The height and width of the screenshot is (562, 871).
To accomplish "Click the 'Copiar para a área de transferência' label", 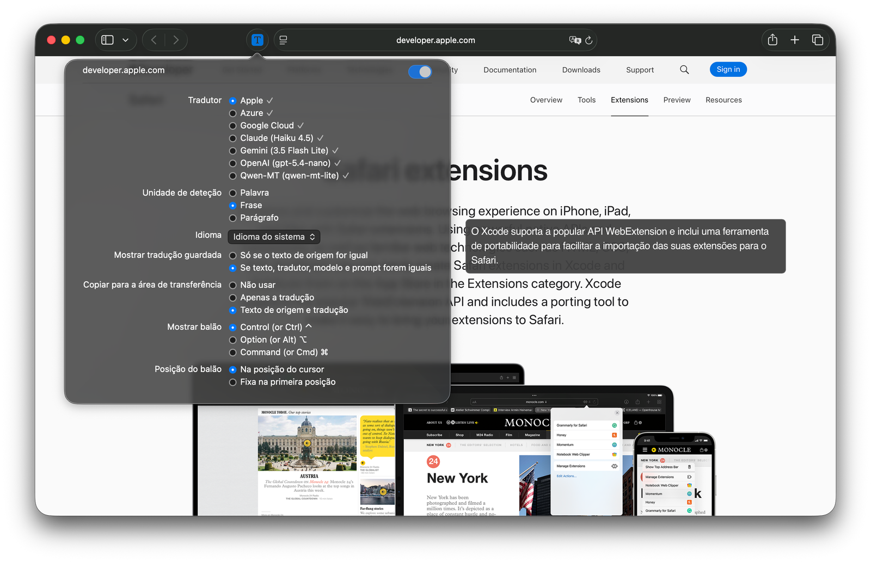I will (152, 285).
